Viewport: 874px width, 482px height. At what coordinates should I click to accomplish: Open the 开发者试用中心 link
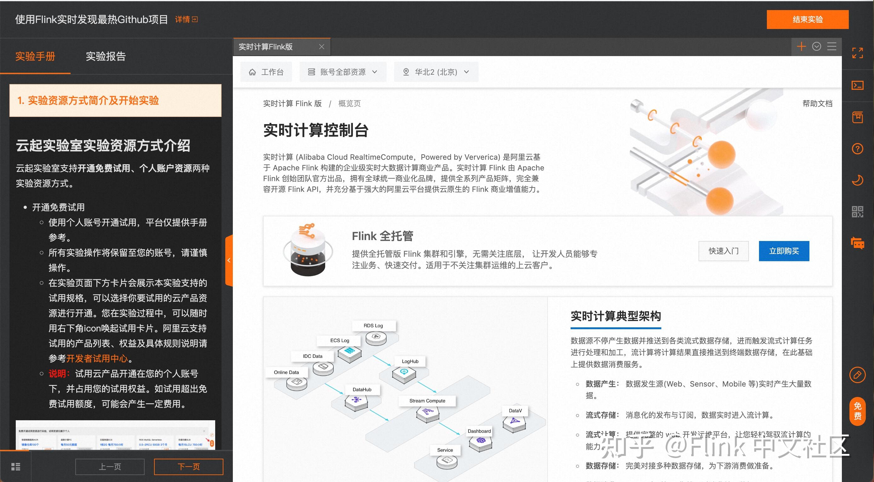coord(97,358)
